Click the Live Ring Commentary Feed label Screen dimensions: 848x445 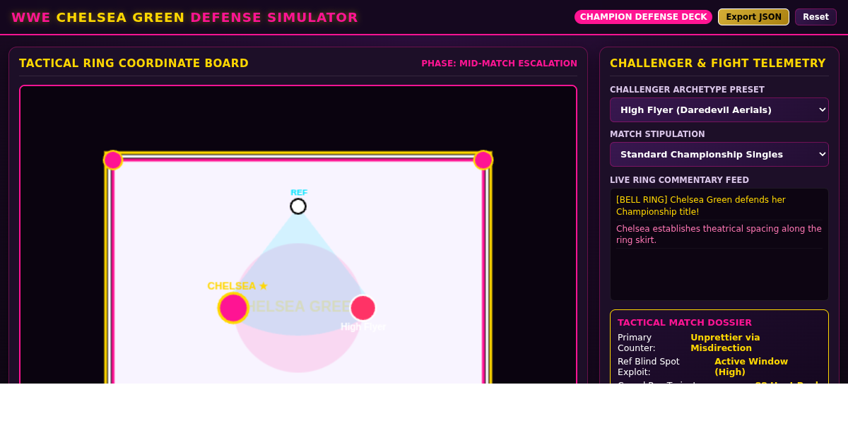click(679, 180)
